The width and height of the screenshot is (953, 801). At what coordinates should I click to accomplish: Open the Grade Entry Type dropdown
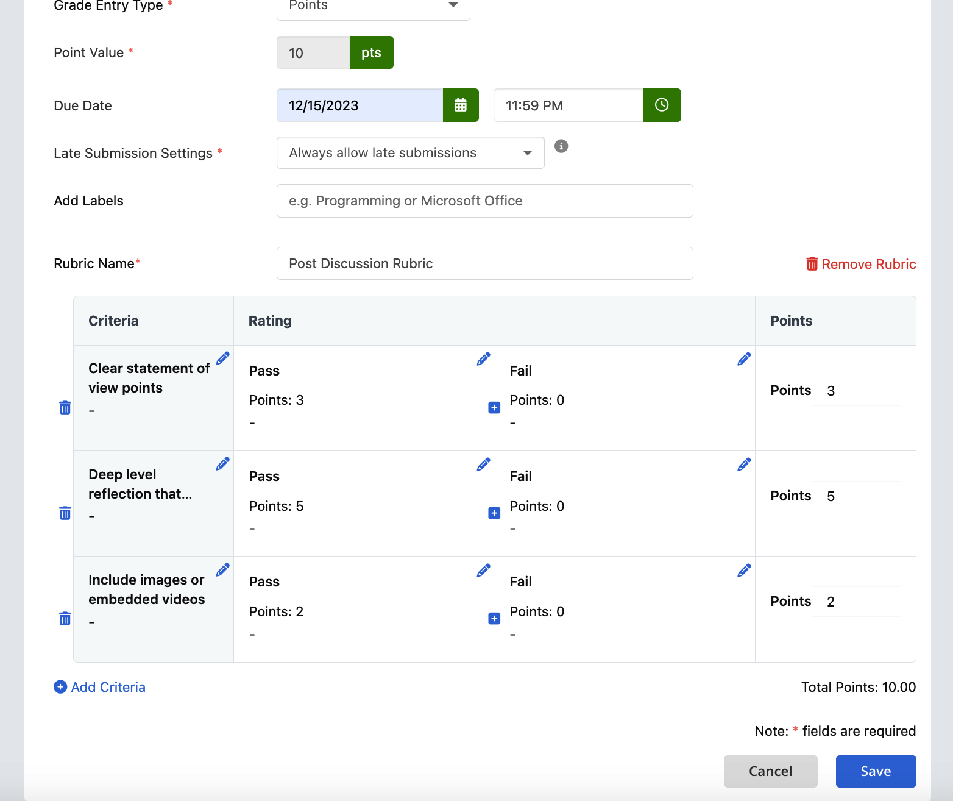pos(374,6)
